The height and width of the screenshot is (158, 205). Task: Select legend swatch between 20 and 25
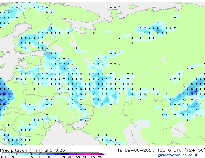pos(58,154)
